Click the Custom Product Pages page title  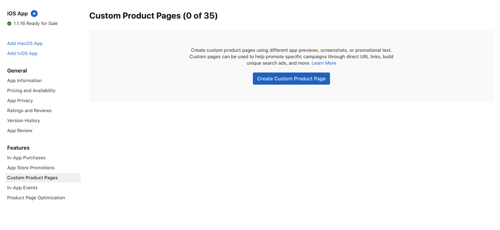point(154,16)
